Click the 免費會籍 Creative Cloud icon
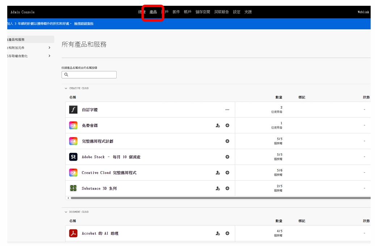Screen dimensions: 375x246 (73, 125)
